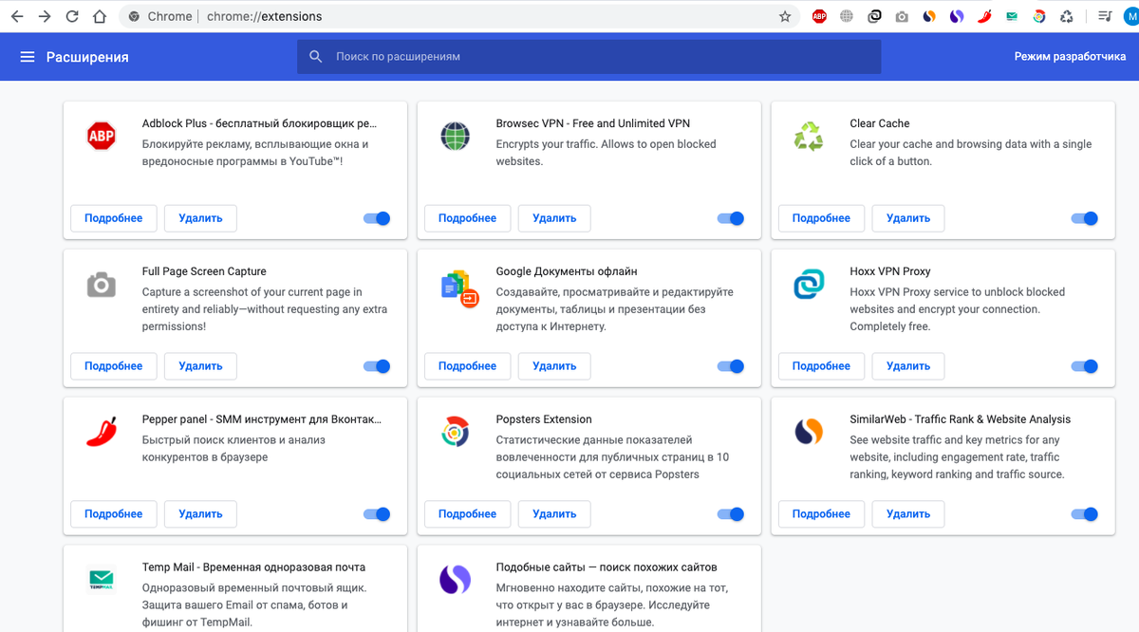Viewport: 1139px width, 632px height.
Task: Open Temp Mail toolbar icon
Action: (1012, 16)
